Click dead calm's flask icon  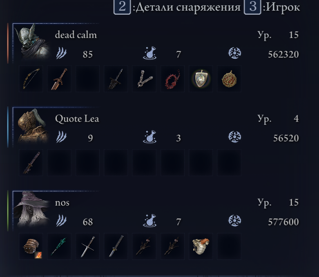[150, 53]
